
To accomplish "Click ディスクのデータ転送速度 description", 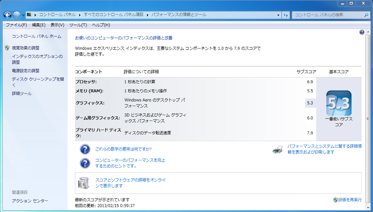I will [x=148, y=133].
